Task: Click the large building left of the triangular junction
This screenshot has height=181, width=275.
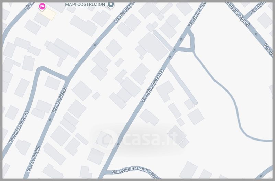Action: tap(153, 47)
